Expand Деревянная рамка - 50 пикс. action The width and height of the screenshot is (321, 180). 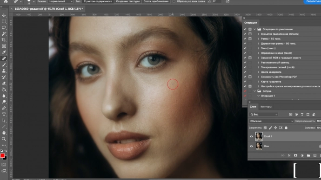258,44
